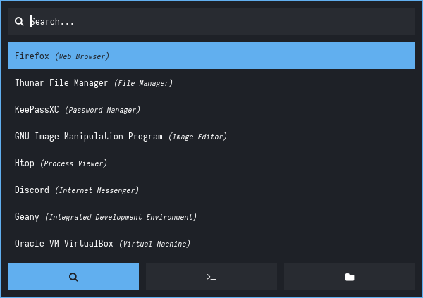
Task: Click the "(Virtual Machine)" description label
Action: (x=154, y=244)
